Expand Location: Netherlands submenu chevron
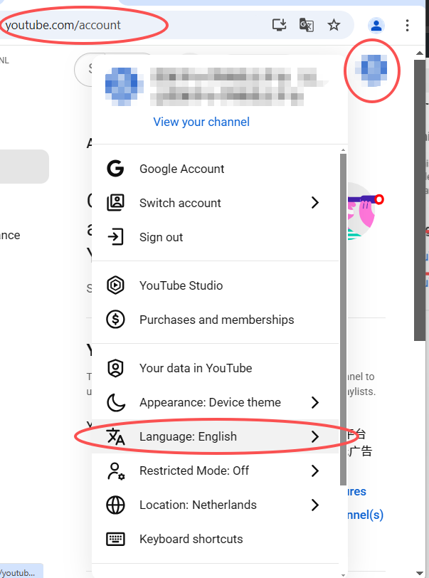Image resolution: width=429 pixels, height=578 pixels. pos(315,505)
